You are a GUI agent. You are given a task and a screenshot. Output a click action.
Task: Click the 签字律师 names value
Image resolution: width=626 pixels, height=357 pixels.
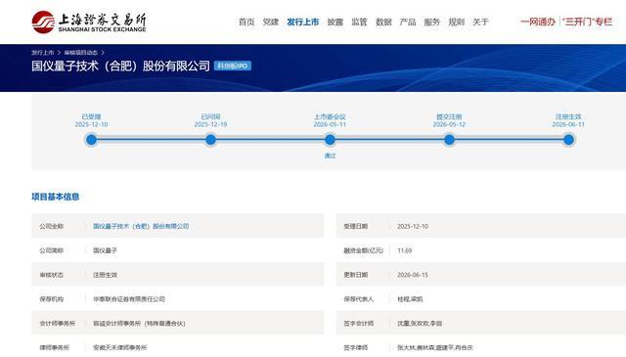click(x=434, y=347)
